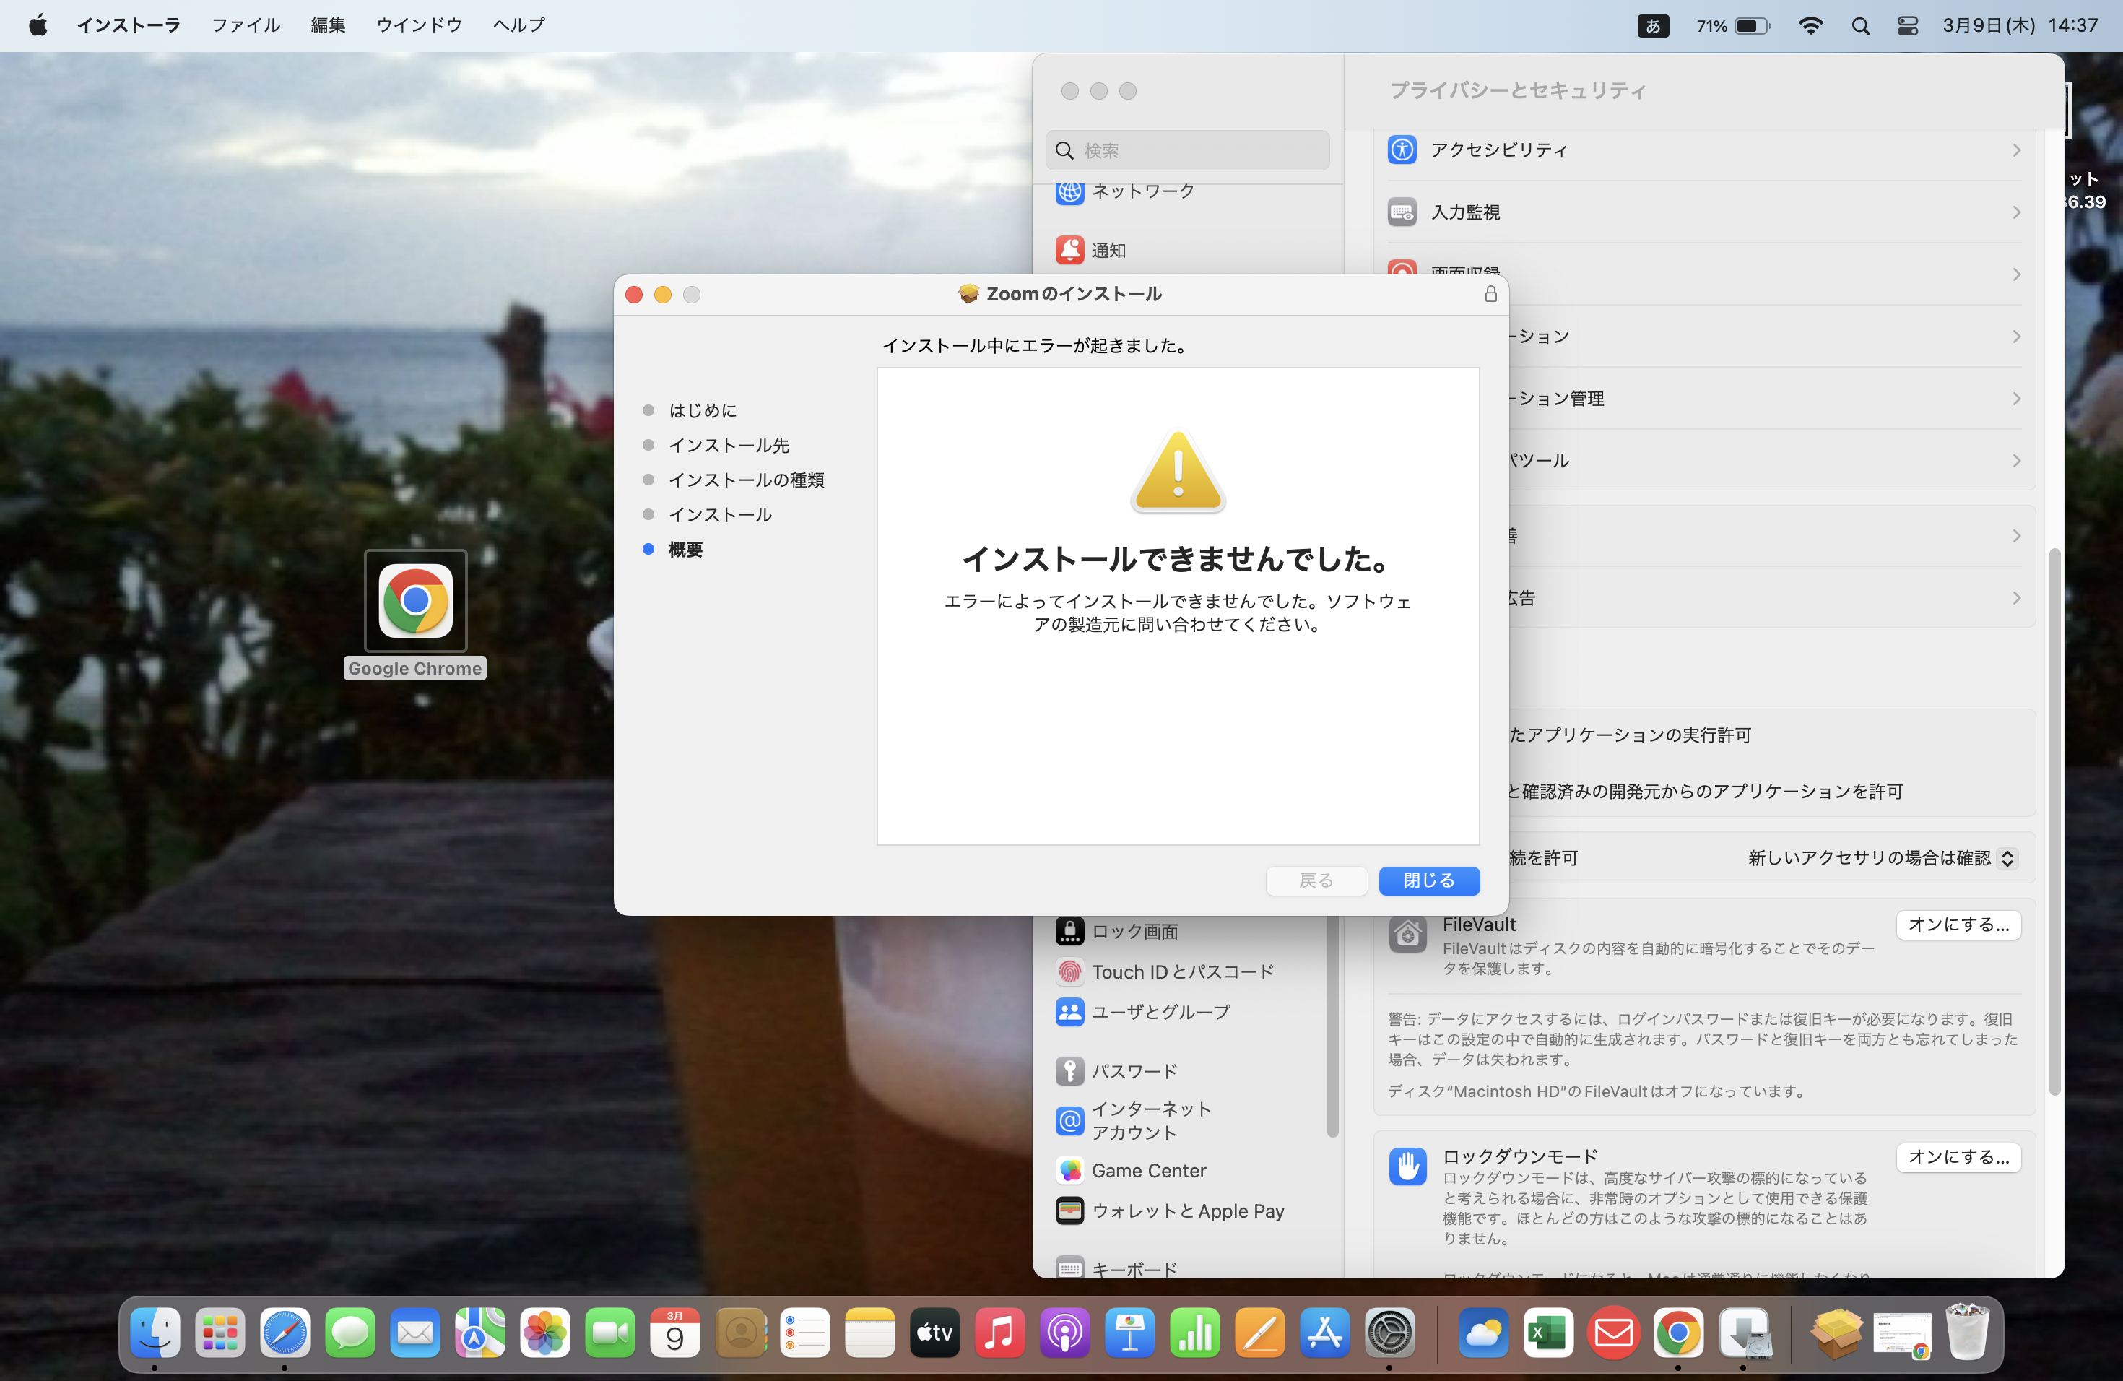Expand the Accessibility row chevron
Viewport: 2123px width, 1381px height.
[2016, 150]
